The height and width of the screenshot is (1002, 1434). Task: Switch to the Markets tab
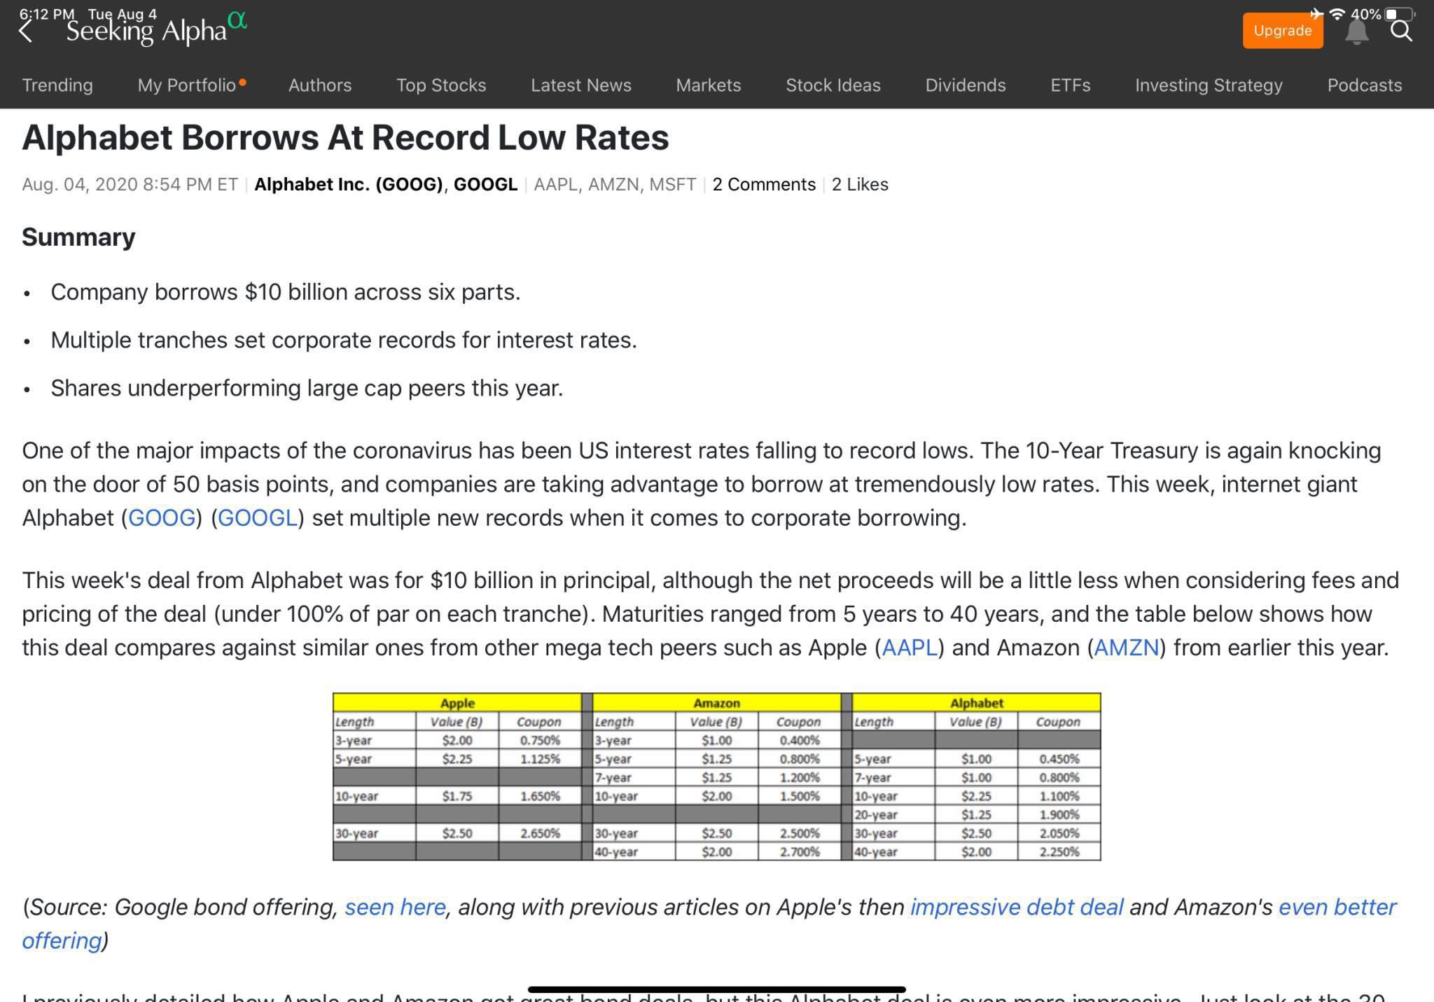click(709, 85)
